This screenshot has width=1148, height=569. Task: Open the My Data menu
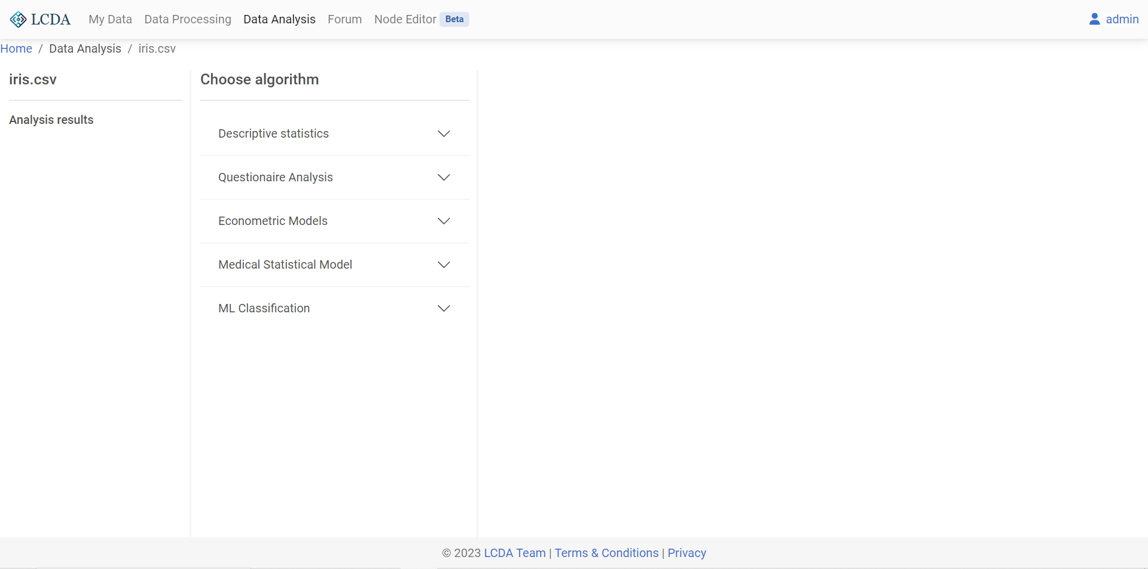point(110,19)
